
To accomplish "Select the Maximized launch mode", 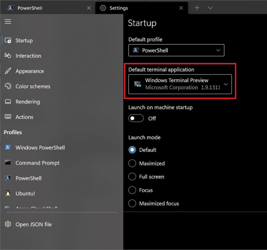I will coord(132,163).
